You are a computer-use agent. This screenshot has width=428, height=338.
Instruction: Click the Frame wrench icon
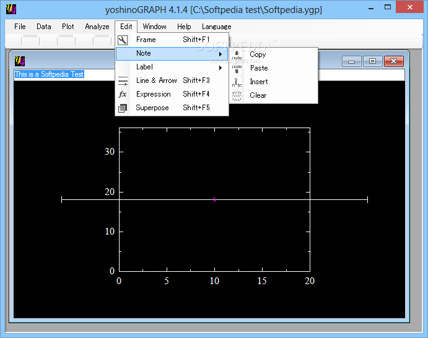coord(123,40)
